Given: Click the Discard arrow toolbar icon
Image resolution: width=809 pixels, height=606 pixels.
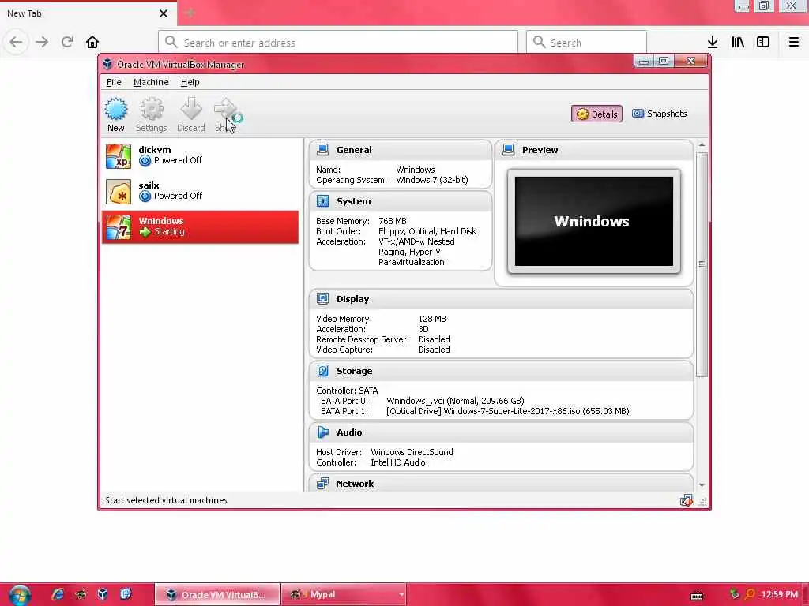Looking at the screenshot, I should click(191, 109).
